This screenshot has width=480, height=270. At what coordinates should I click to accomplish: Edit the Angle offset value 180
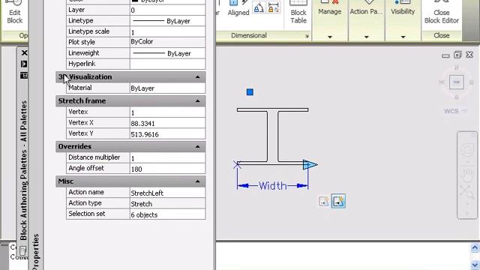pyautogui.click(x=167, y=169)
